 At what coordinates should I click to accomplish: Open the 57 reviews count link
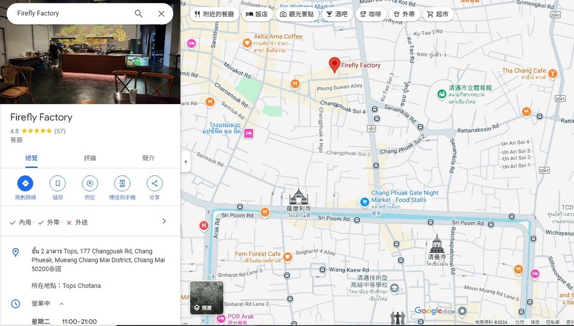[x=59, y=131]
